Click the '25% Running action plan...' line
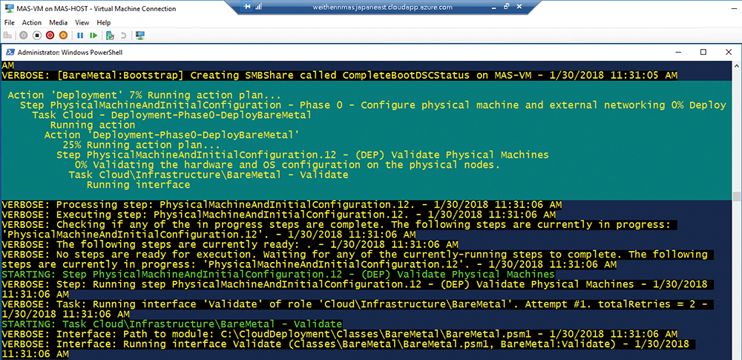Viewport: 742px width, 360px height. coord(142,145)
